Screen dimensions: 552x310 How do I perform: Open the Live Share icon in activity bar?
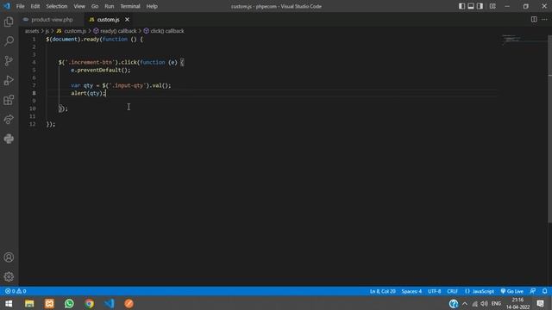point(9,120)
